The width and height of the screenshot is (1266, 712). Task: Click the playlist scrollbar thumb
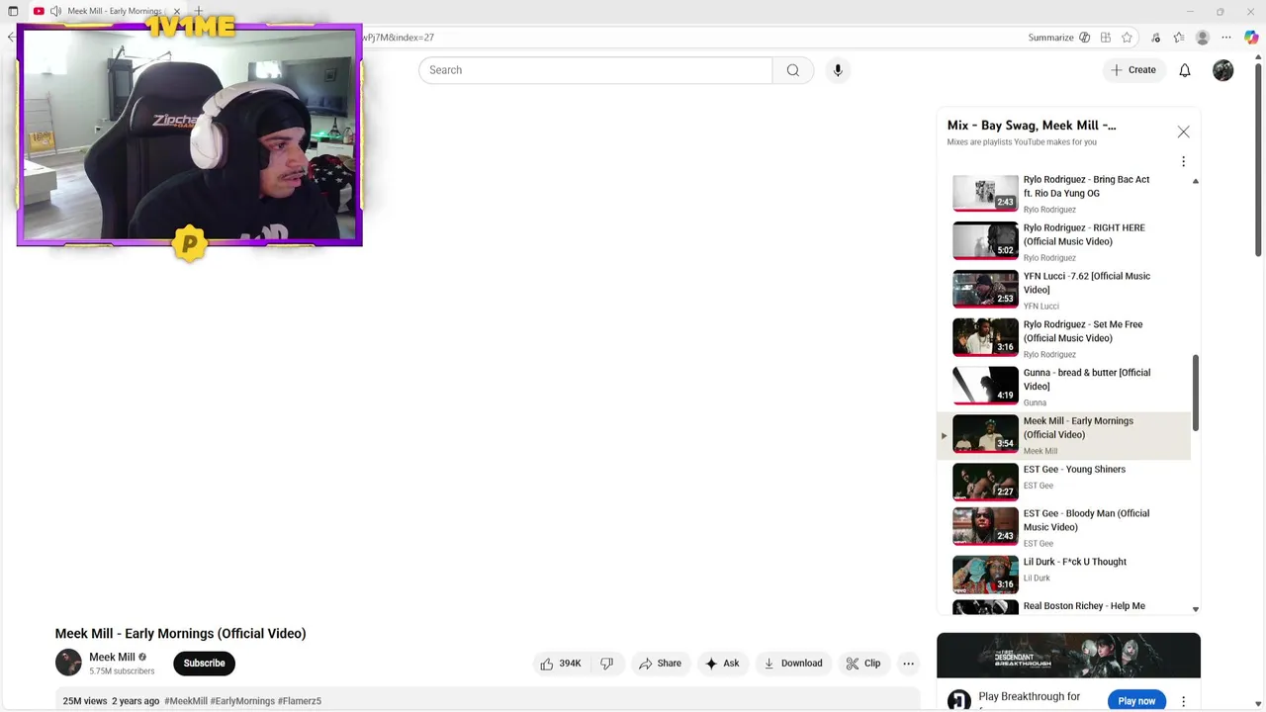click(1196, 393)
